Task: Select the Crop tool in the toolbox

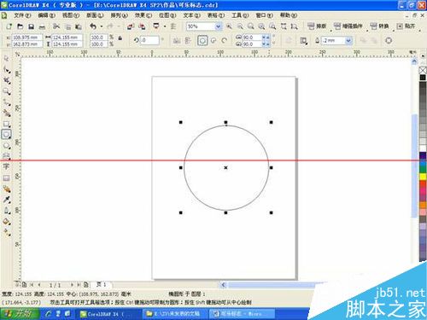Action: click(x=6, y=80)
